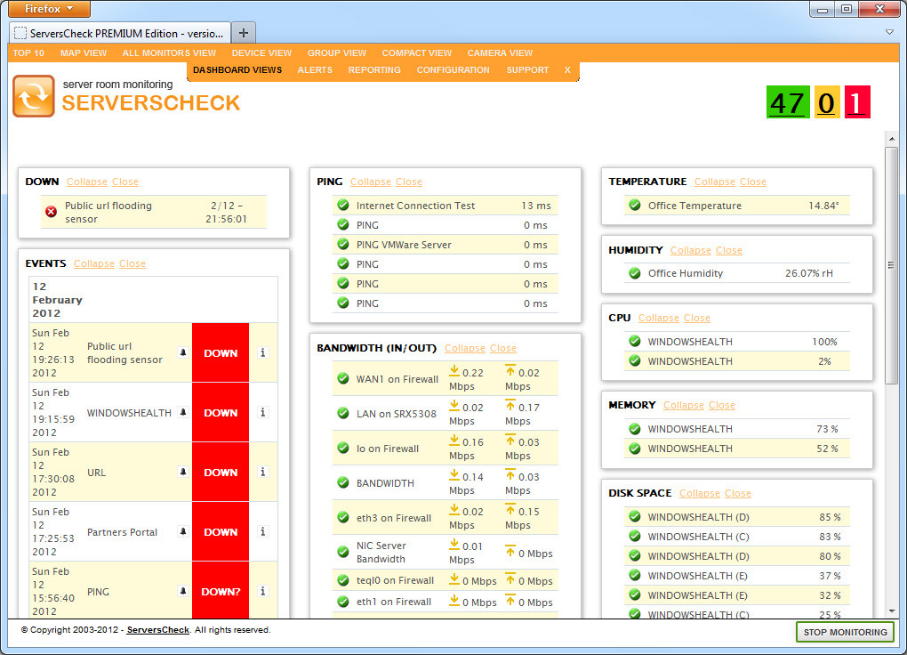Click bell icon on Partners Portal event row
Image resolution: width=907 pixels, height=655 pixels.
tap(183, 531)
